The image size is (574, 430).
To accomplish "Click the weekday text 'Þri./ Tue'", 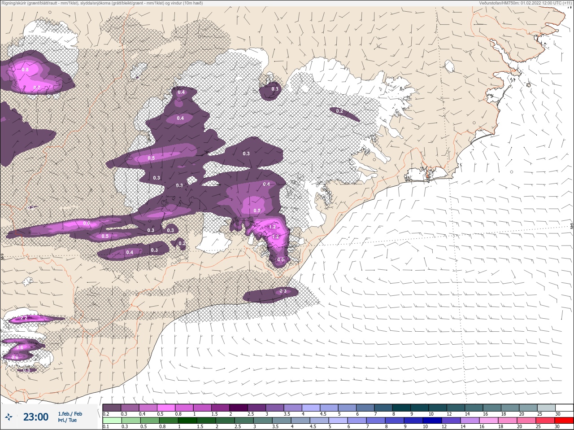I will 67,421.
